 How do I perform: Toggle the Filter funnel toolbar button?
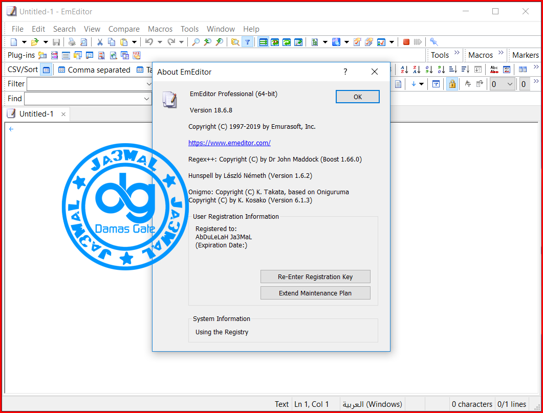[x=248, y=42]
